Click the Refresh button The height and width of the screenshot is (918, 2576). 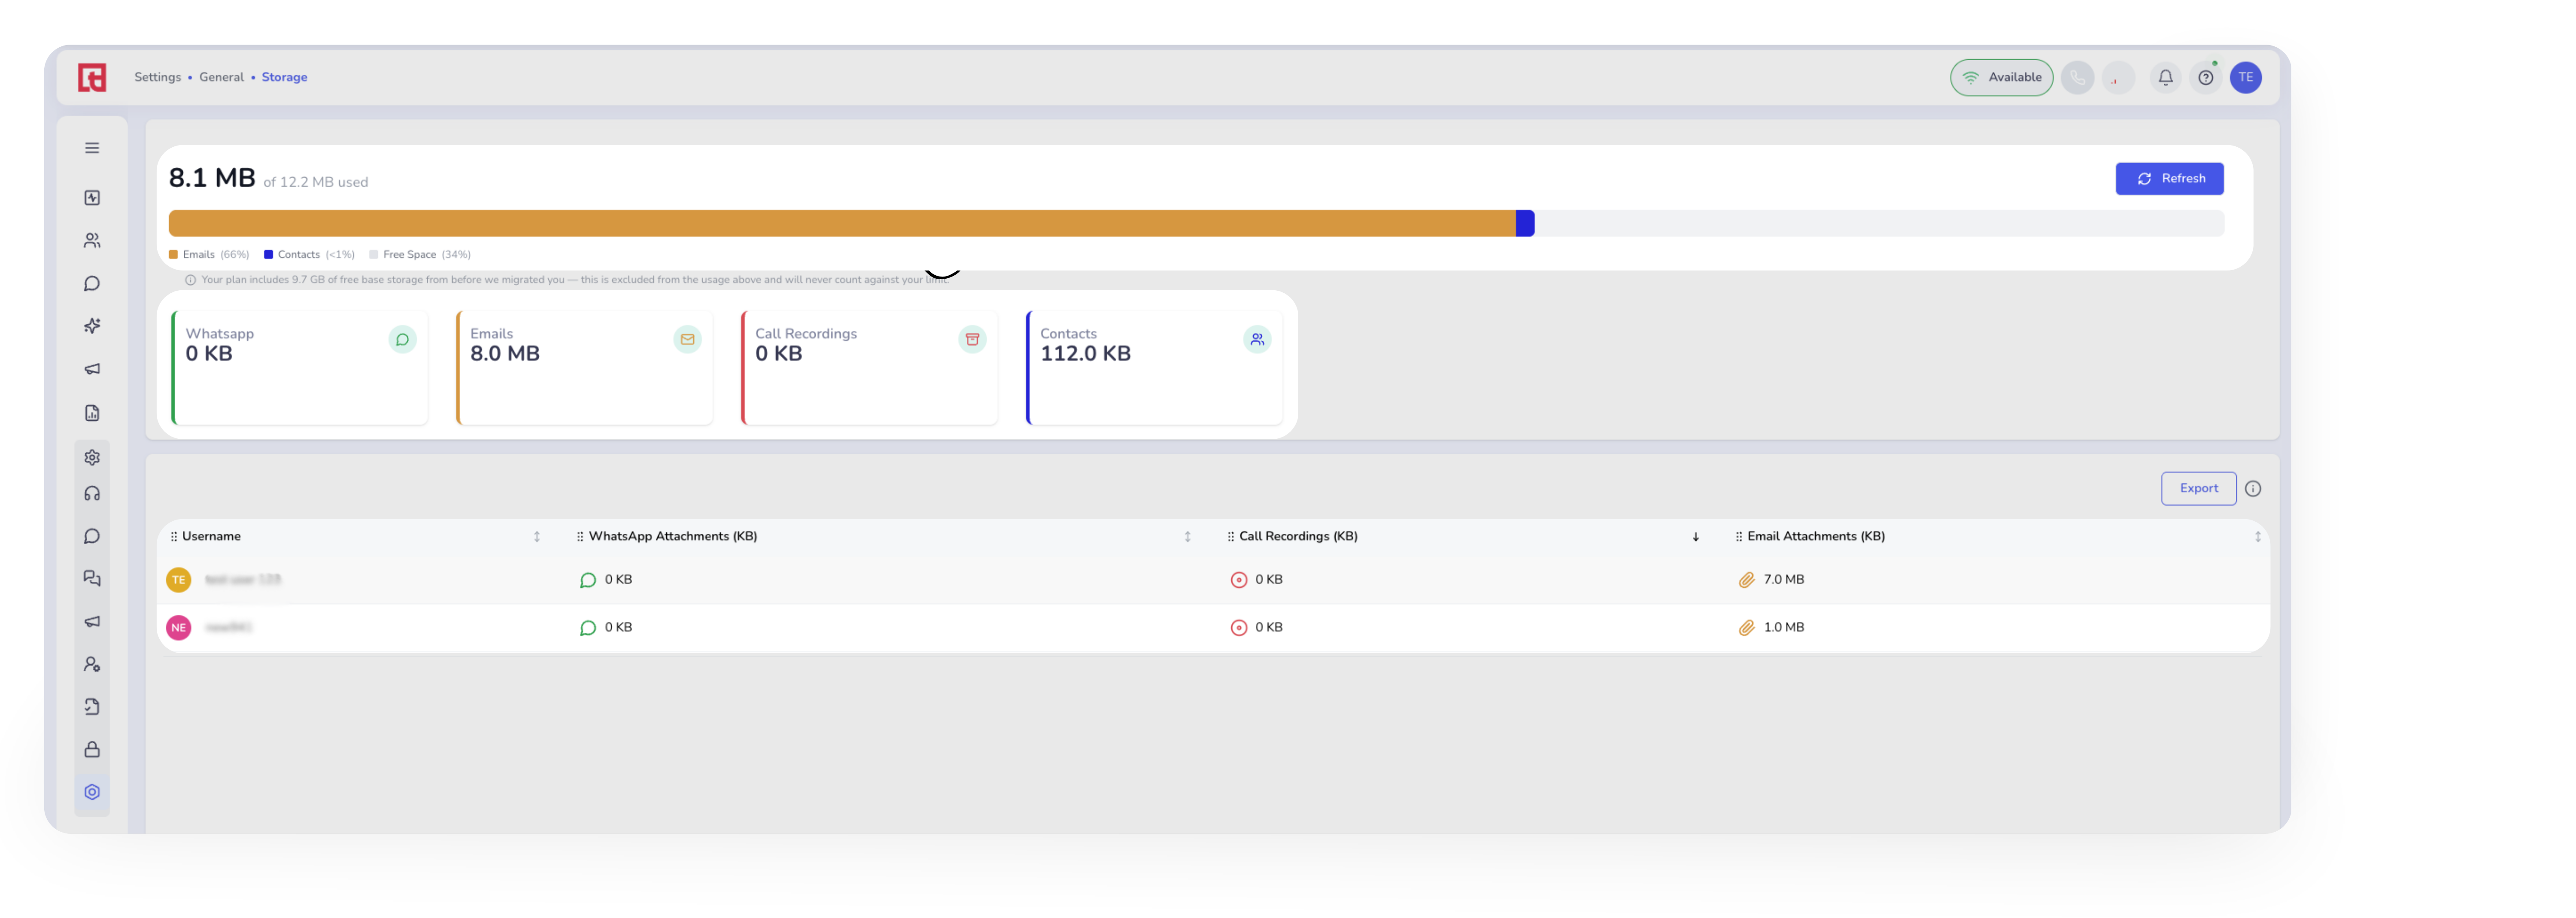[2169, 179]
